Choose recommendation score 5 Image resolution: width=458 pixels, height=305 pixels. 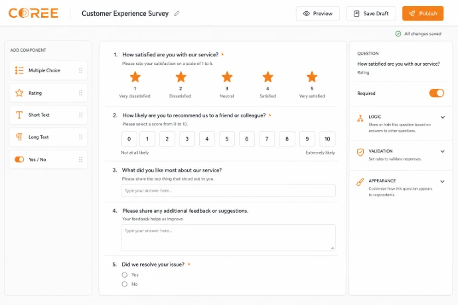point(227,139)
